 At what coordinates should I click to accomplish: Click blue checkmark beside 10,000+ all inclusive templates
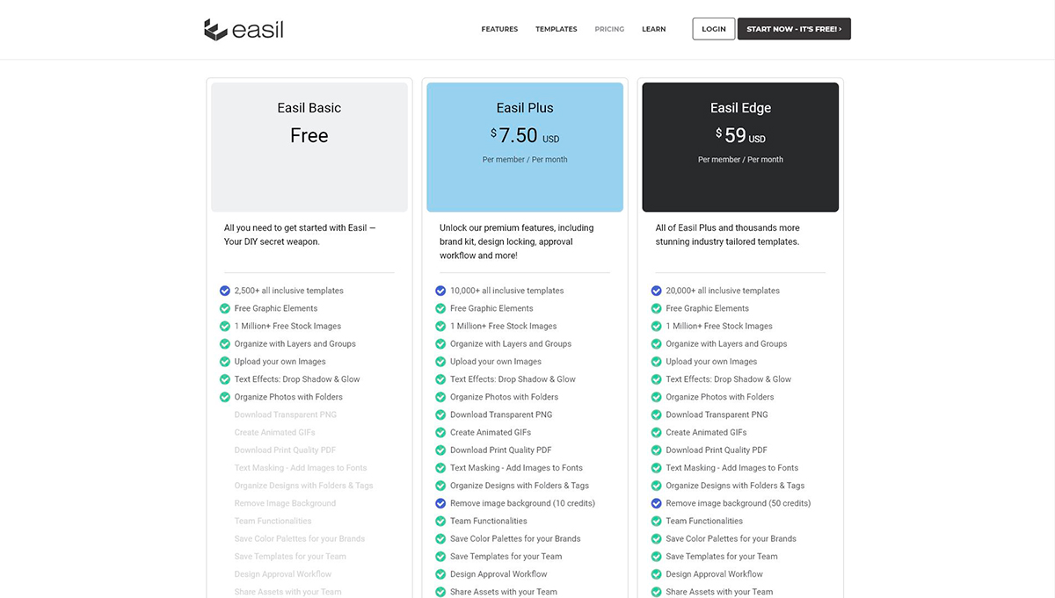[x=440, y=291]
